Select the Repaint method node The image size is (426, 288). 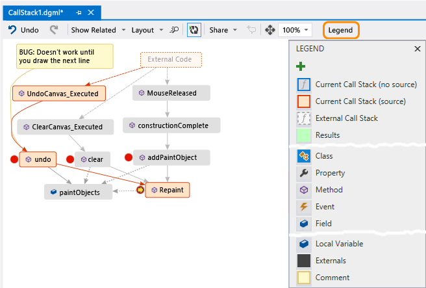click(167, 190)
